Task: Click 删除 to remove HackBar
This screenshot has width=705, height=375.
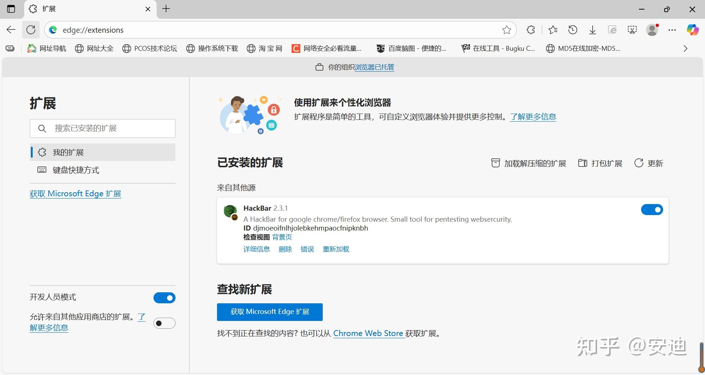Action: point(285,249)
